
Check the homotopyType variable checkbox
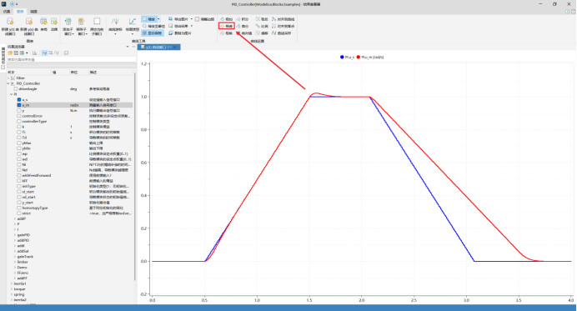[x=19, y=208]
